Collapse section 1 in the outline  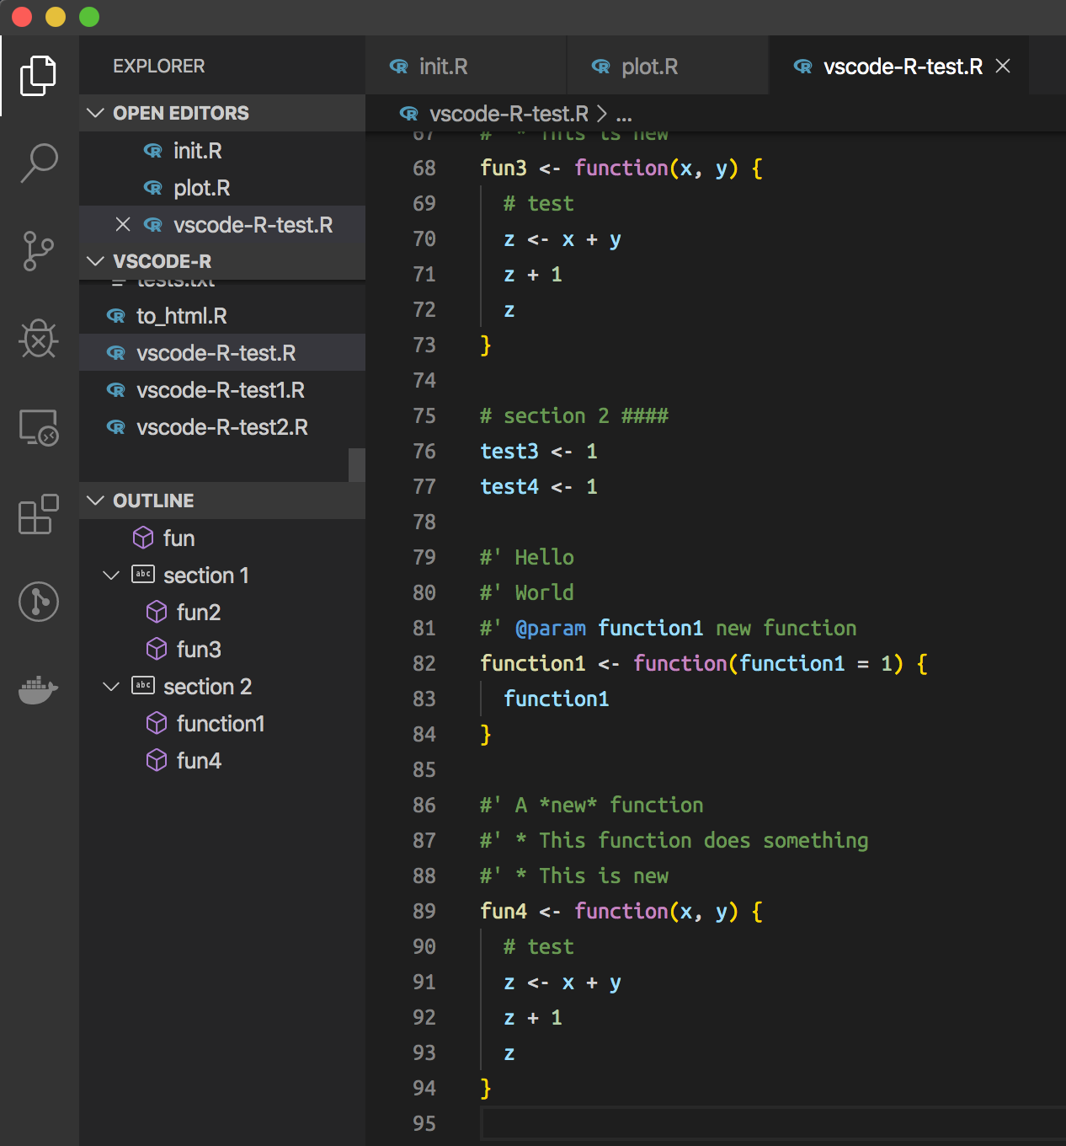tap(111, 575)
